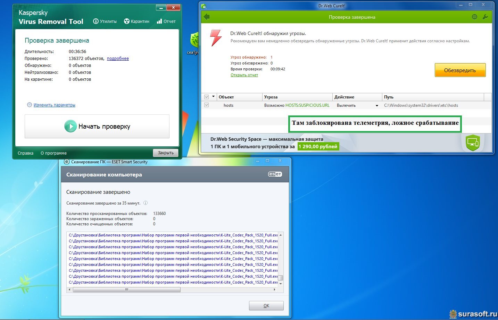Open Справка at the bottom of Kaspersky

(26, 153)
